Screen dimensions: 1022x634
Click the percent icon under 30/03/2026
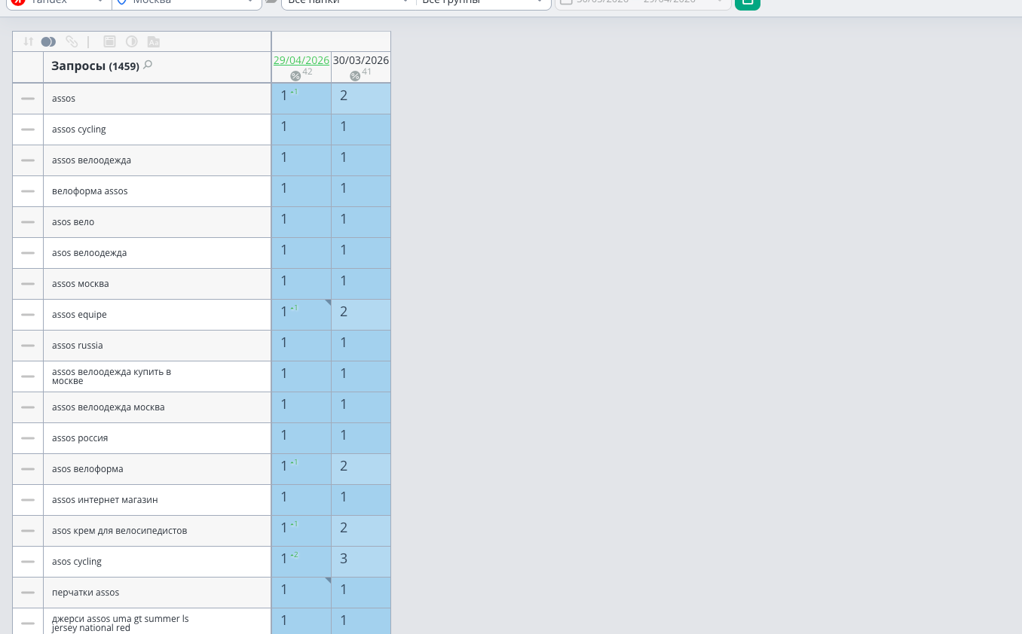click(x=355, y=75)
